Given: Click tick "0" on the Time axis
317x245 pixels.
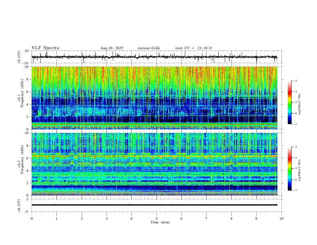Looking at the screenshot, I should [x=32, y=219].
